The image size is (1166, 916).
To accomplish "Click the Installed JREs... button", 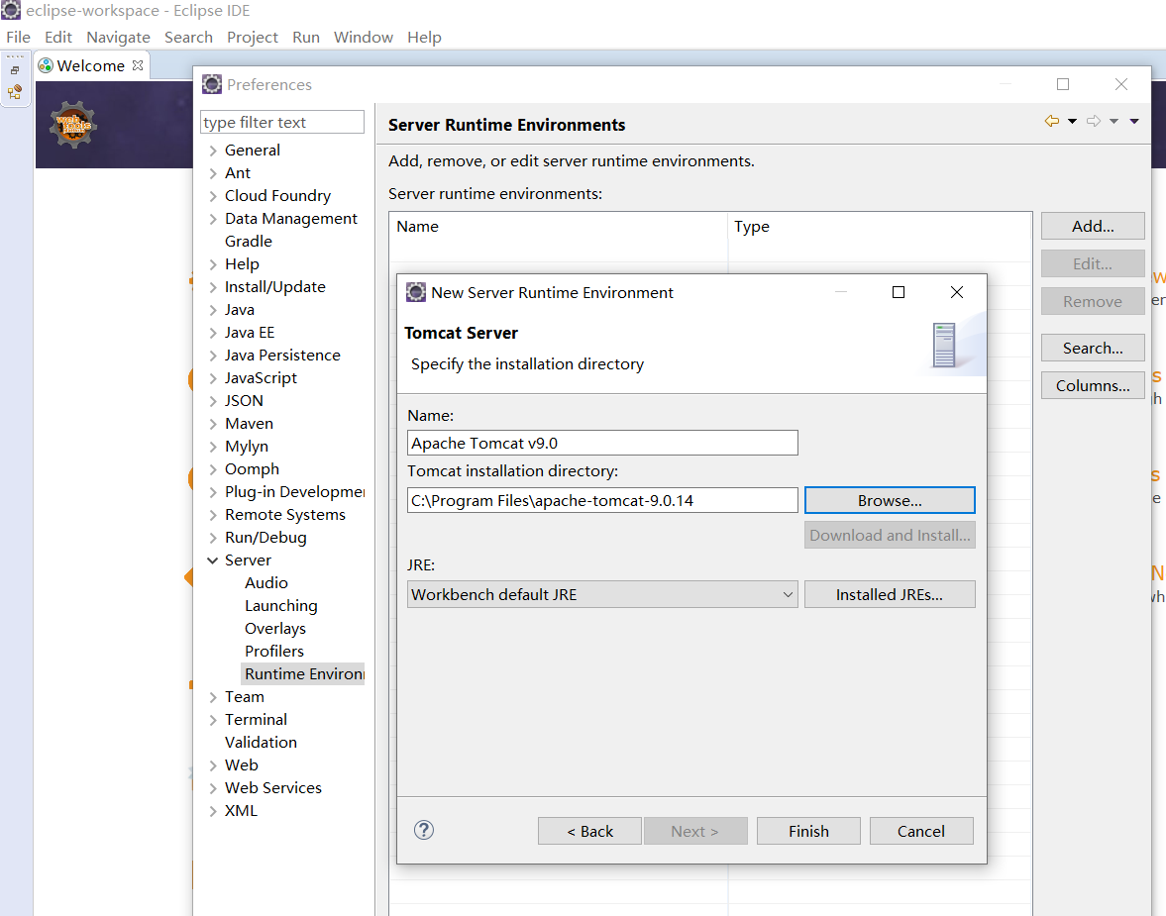I will tap(890, 595).
